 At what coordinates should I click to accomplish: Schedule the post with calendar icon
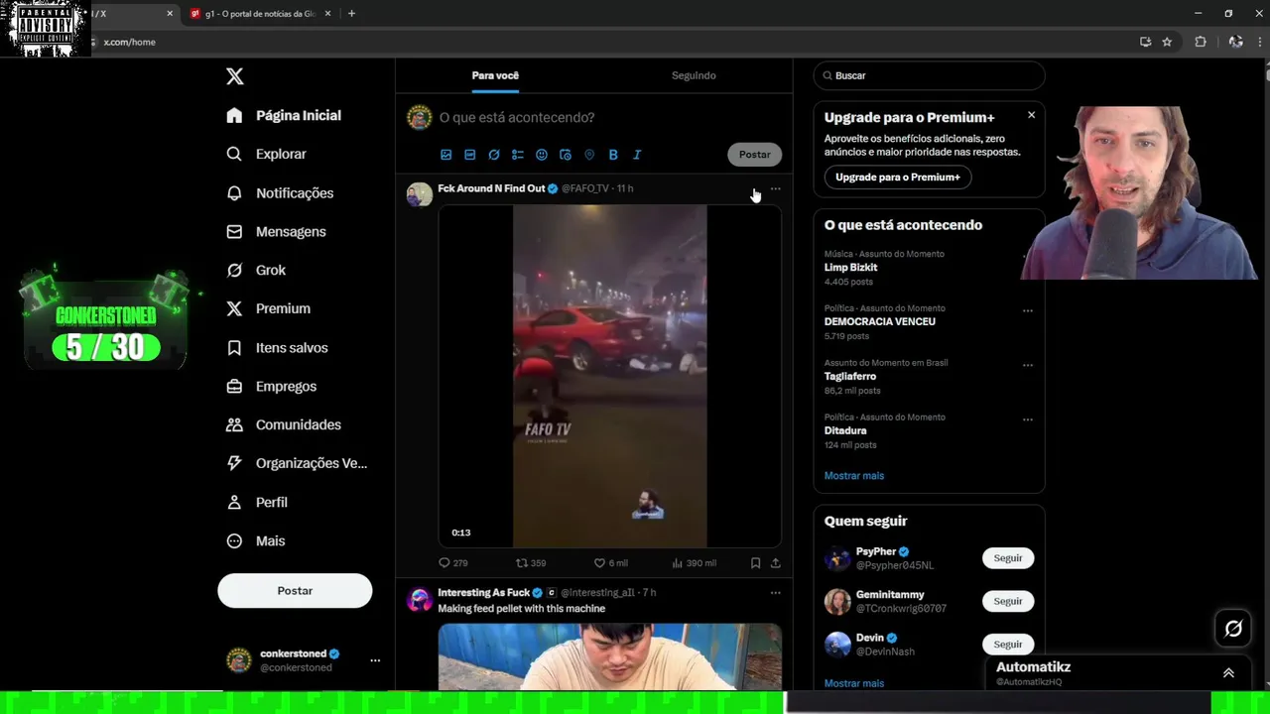(566, 155)
